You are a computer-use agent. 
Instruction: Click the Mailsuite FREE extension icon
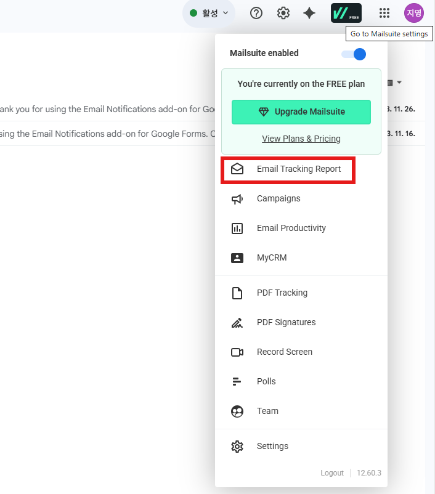(x=346, y=13)
